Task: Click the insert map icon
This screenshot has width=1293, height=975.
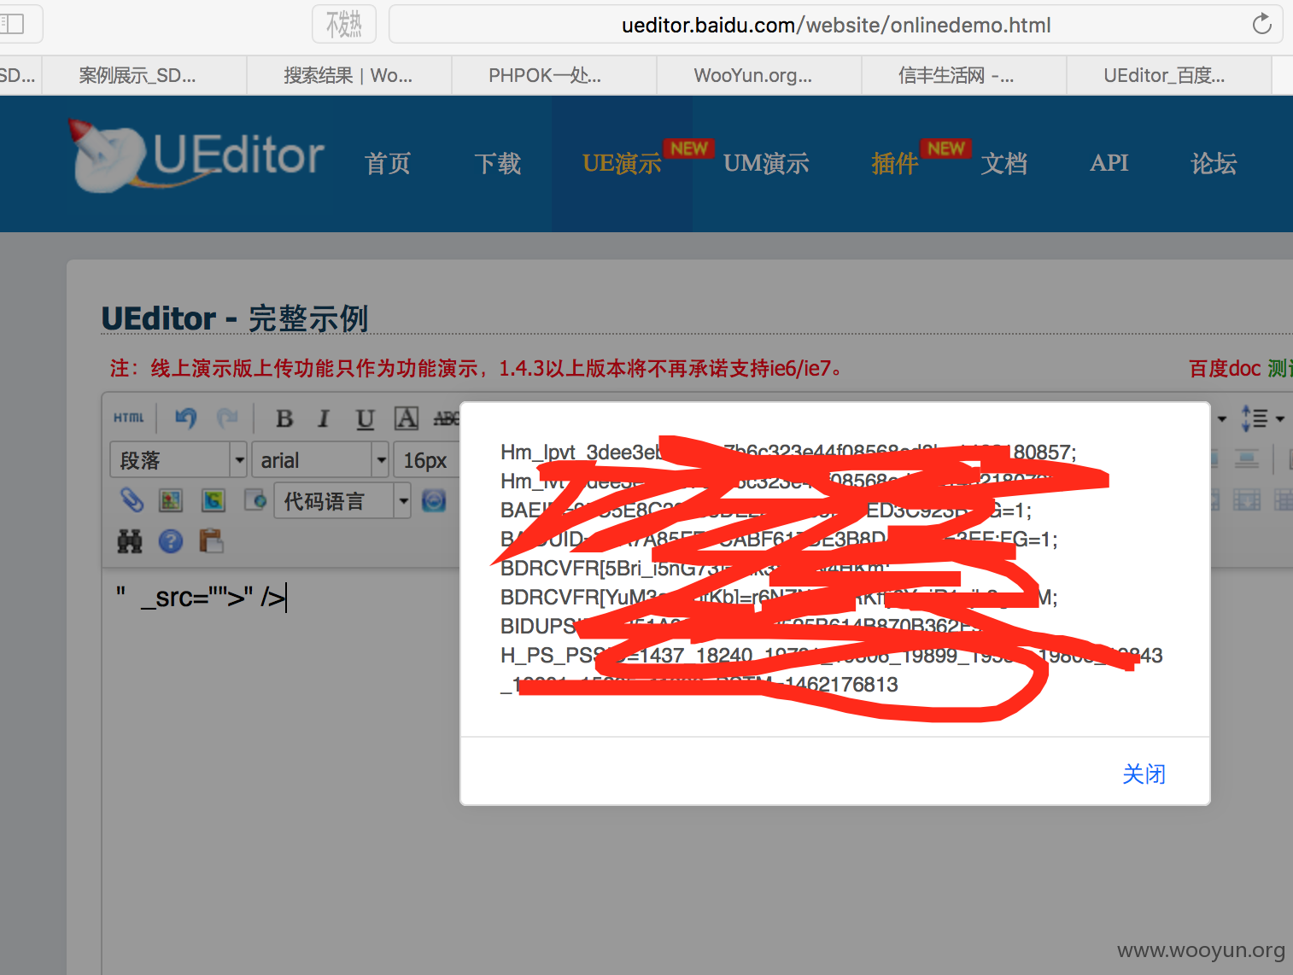Action: [172, 500]
